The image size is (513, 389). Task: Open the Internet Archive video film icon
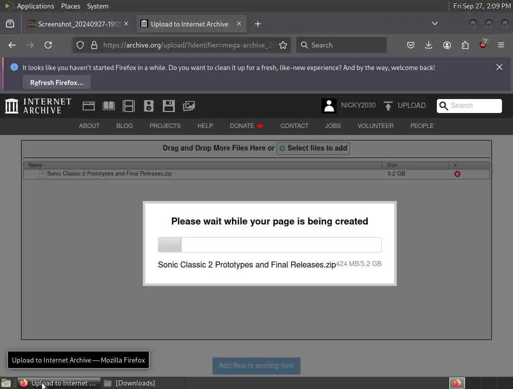(129, 106)
